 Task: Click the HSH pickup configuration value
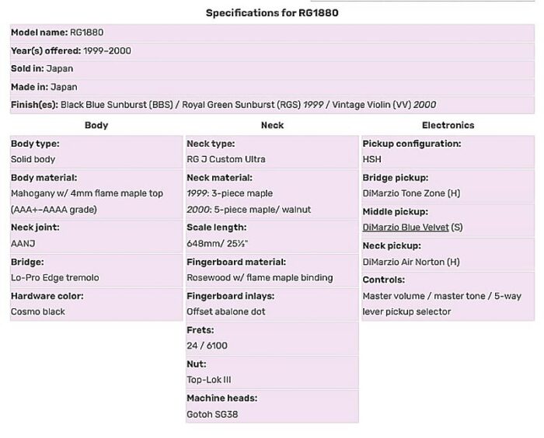click(372, 159)
